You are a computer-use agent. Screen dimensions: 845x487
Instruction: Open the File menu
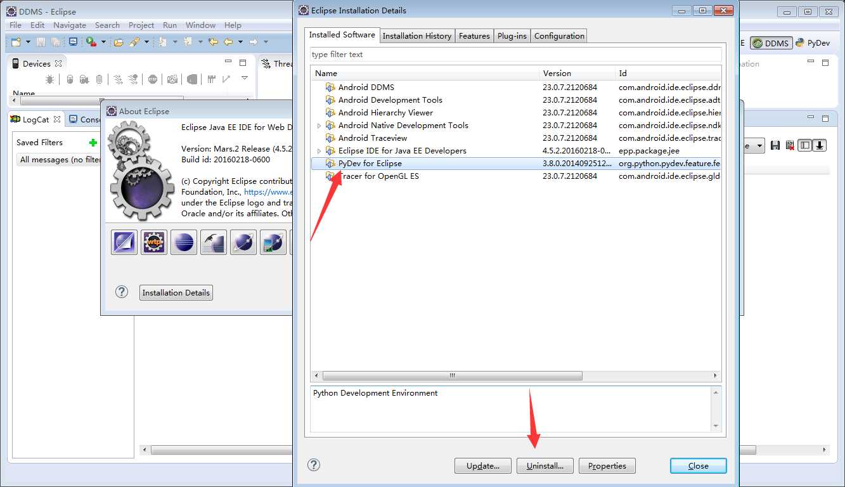(x=15, y=25)
